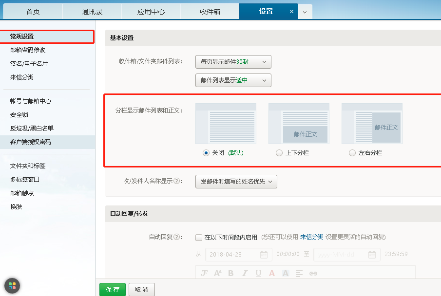The height and width of the screenshot is (296, 441).
Task: Switch to the 收件箱 tab
Action: 210,10
